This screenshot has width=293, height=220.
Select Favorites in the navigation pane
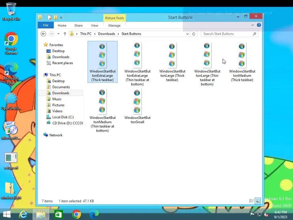[x=54, y=45]
